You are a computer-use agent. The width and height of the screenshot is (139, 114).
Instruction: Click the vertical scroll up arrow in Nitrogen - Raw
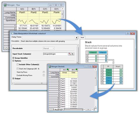pos(62,9)
